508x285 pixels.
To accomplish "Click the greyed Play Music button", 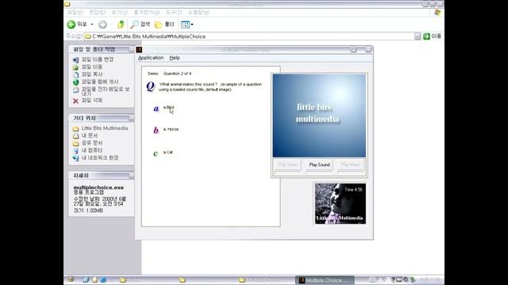I will click(x=351, y=165).
